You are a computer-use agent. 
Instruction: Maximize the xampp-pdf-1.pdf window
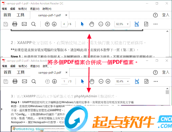(x=157, y=3)
